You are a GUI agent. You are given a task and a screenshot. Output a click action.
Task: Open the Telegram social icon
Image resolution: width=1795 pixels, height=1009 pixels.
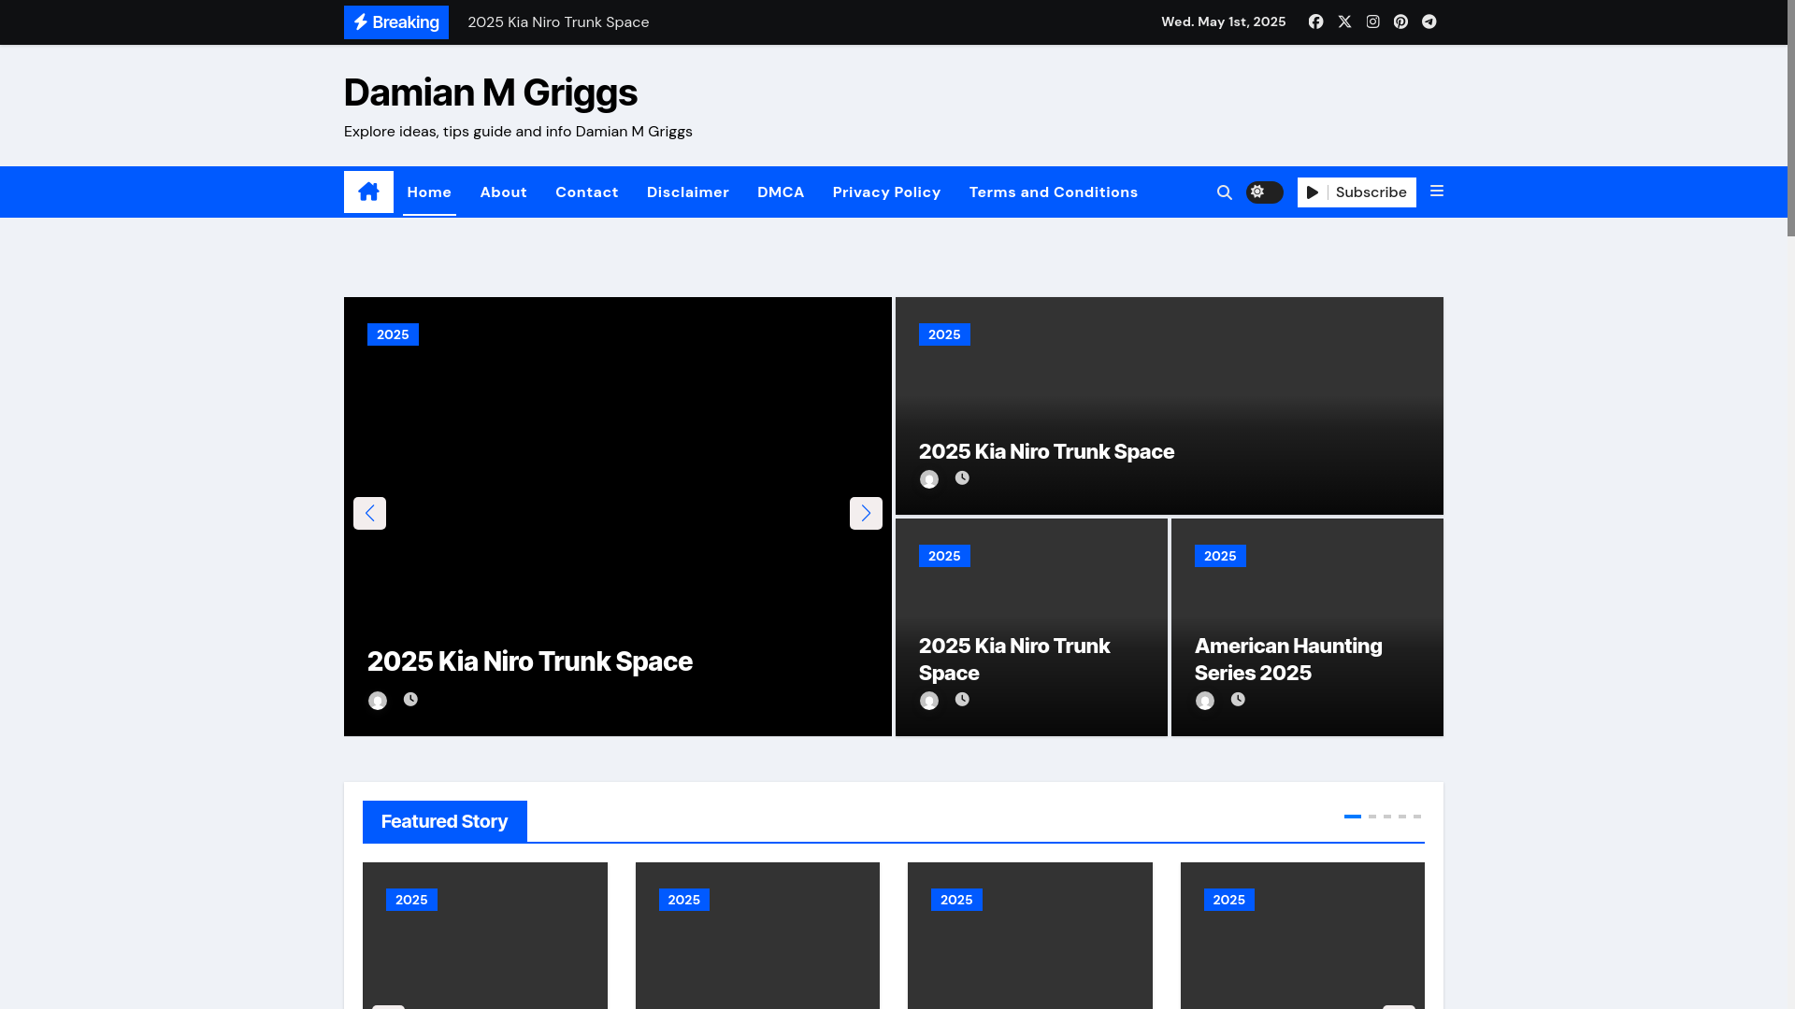point(1429,21)
